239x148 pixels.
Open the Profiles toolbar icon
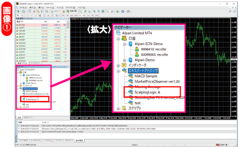coord(23,11)
